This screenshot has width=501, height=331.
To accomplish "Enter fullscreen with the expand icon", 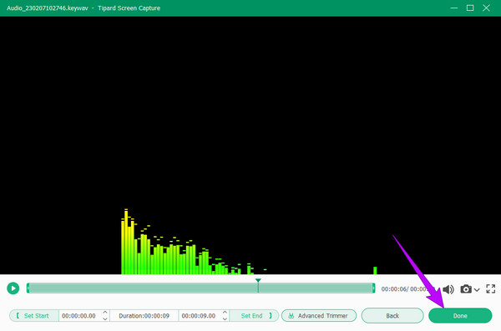I will [x=491, y=288].
